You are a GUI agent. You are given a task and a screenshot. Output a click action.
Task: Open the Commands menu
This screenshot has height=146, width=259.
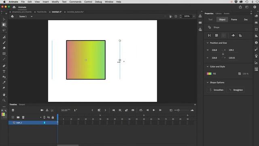75,2
